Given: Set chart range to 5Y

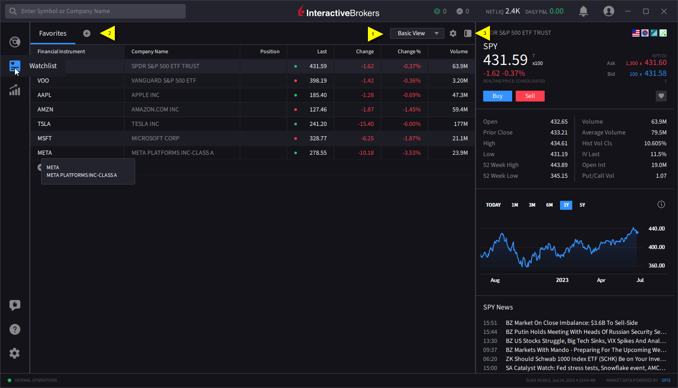Looking at the screenshot, I should (x=582, y=205).
